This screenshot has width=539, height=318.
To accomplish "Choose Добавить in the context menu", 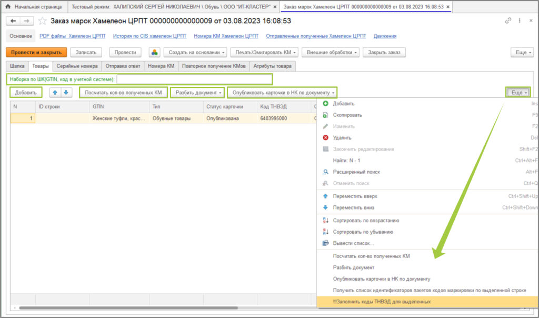I will pyautogui.click(x=427, y=104).
